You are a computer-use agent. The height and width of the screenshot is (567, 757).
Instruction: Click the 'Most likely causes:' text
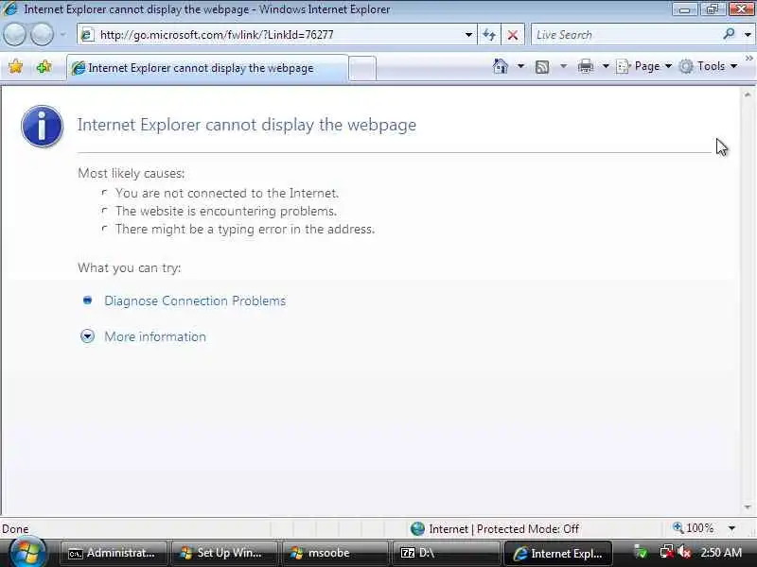click(132, 173)
